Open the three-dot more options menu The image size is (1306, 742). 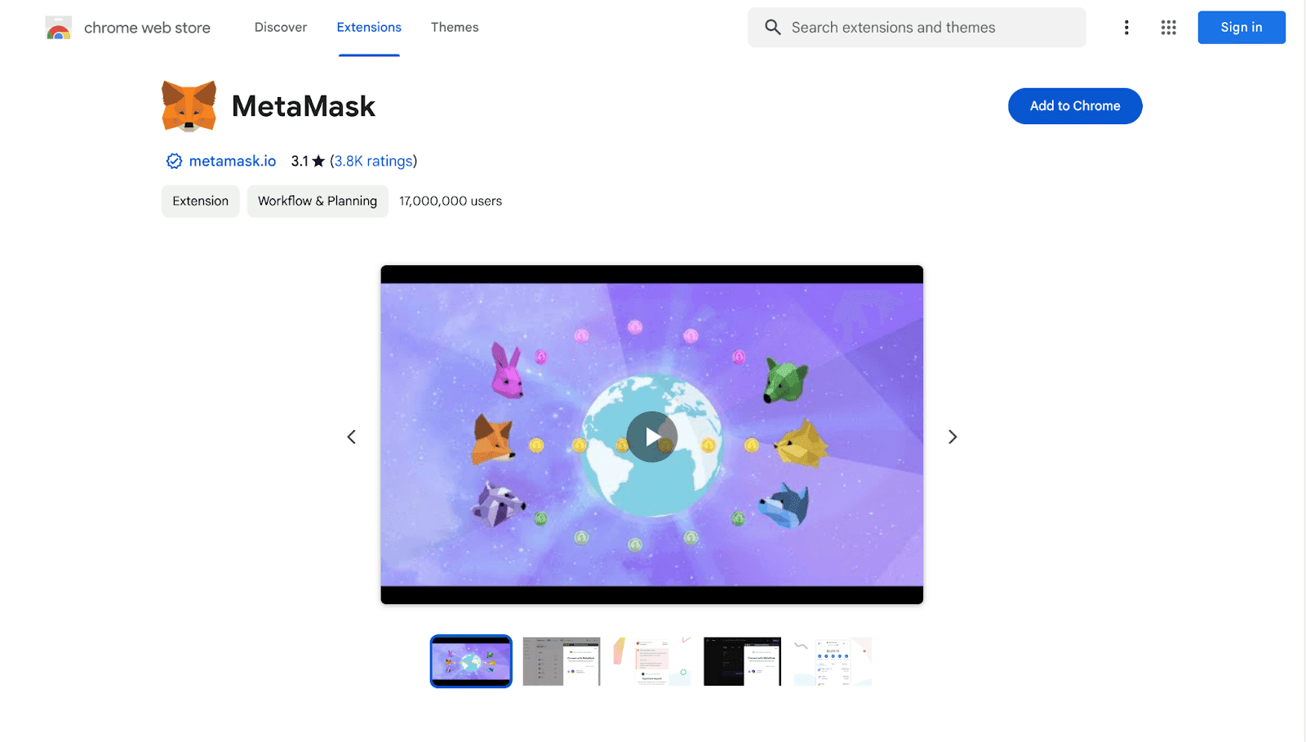click(1126, 28)
